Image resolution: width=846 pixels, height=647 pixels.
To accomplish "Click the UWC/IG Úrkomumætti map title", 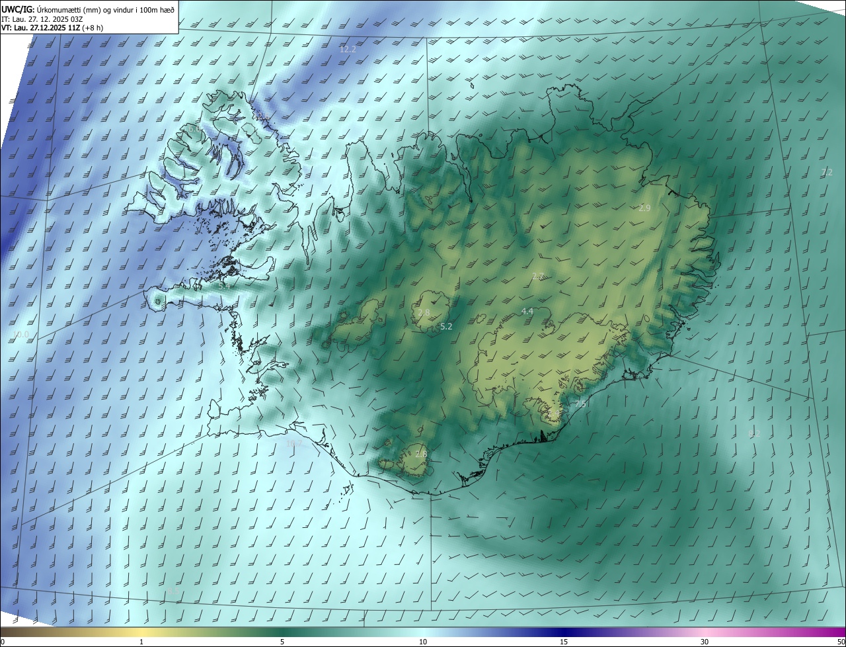I will (x=88, y=9).
